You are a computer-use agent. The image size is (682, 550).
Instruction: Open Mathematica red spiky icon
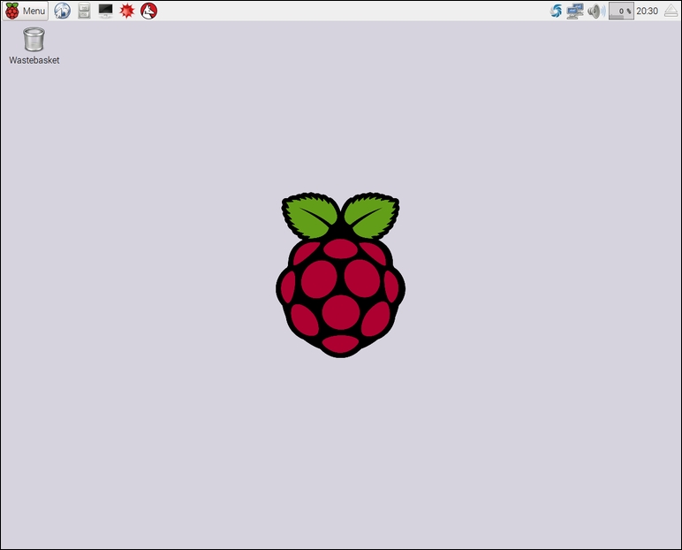click(x=127, y=11)
